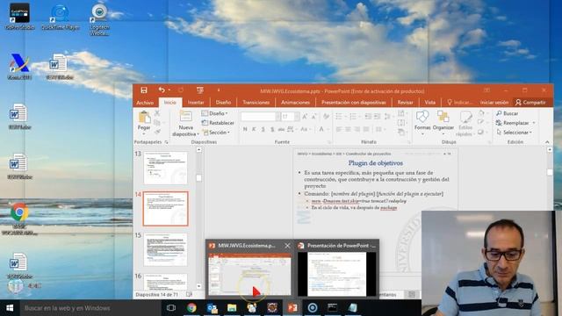The image size is (562, 316).
Task: Toggle strikethrough (abc) formatting
Action: pyautogui.click(x=281, y=129)
